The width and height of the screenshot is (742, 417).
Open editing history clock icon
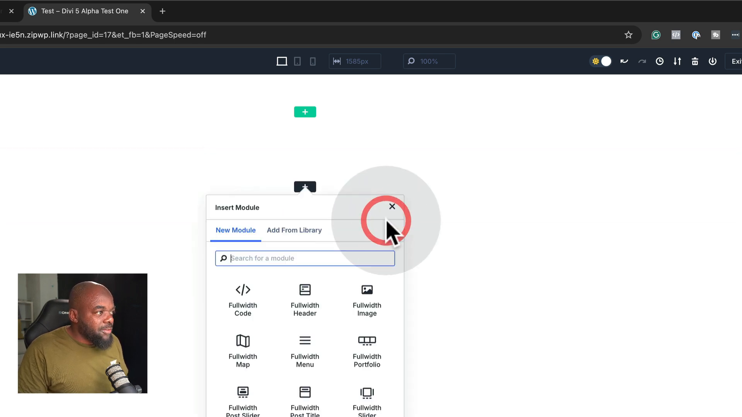660,61
